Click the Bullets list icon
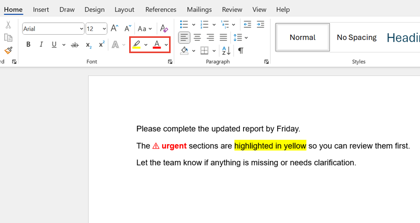 coord(184,24)
